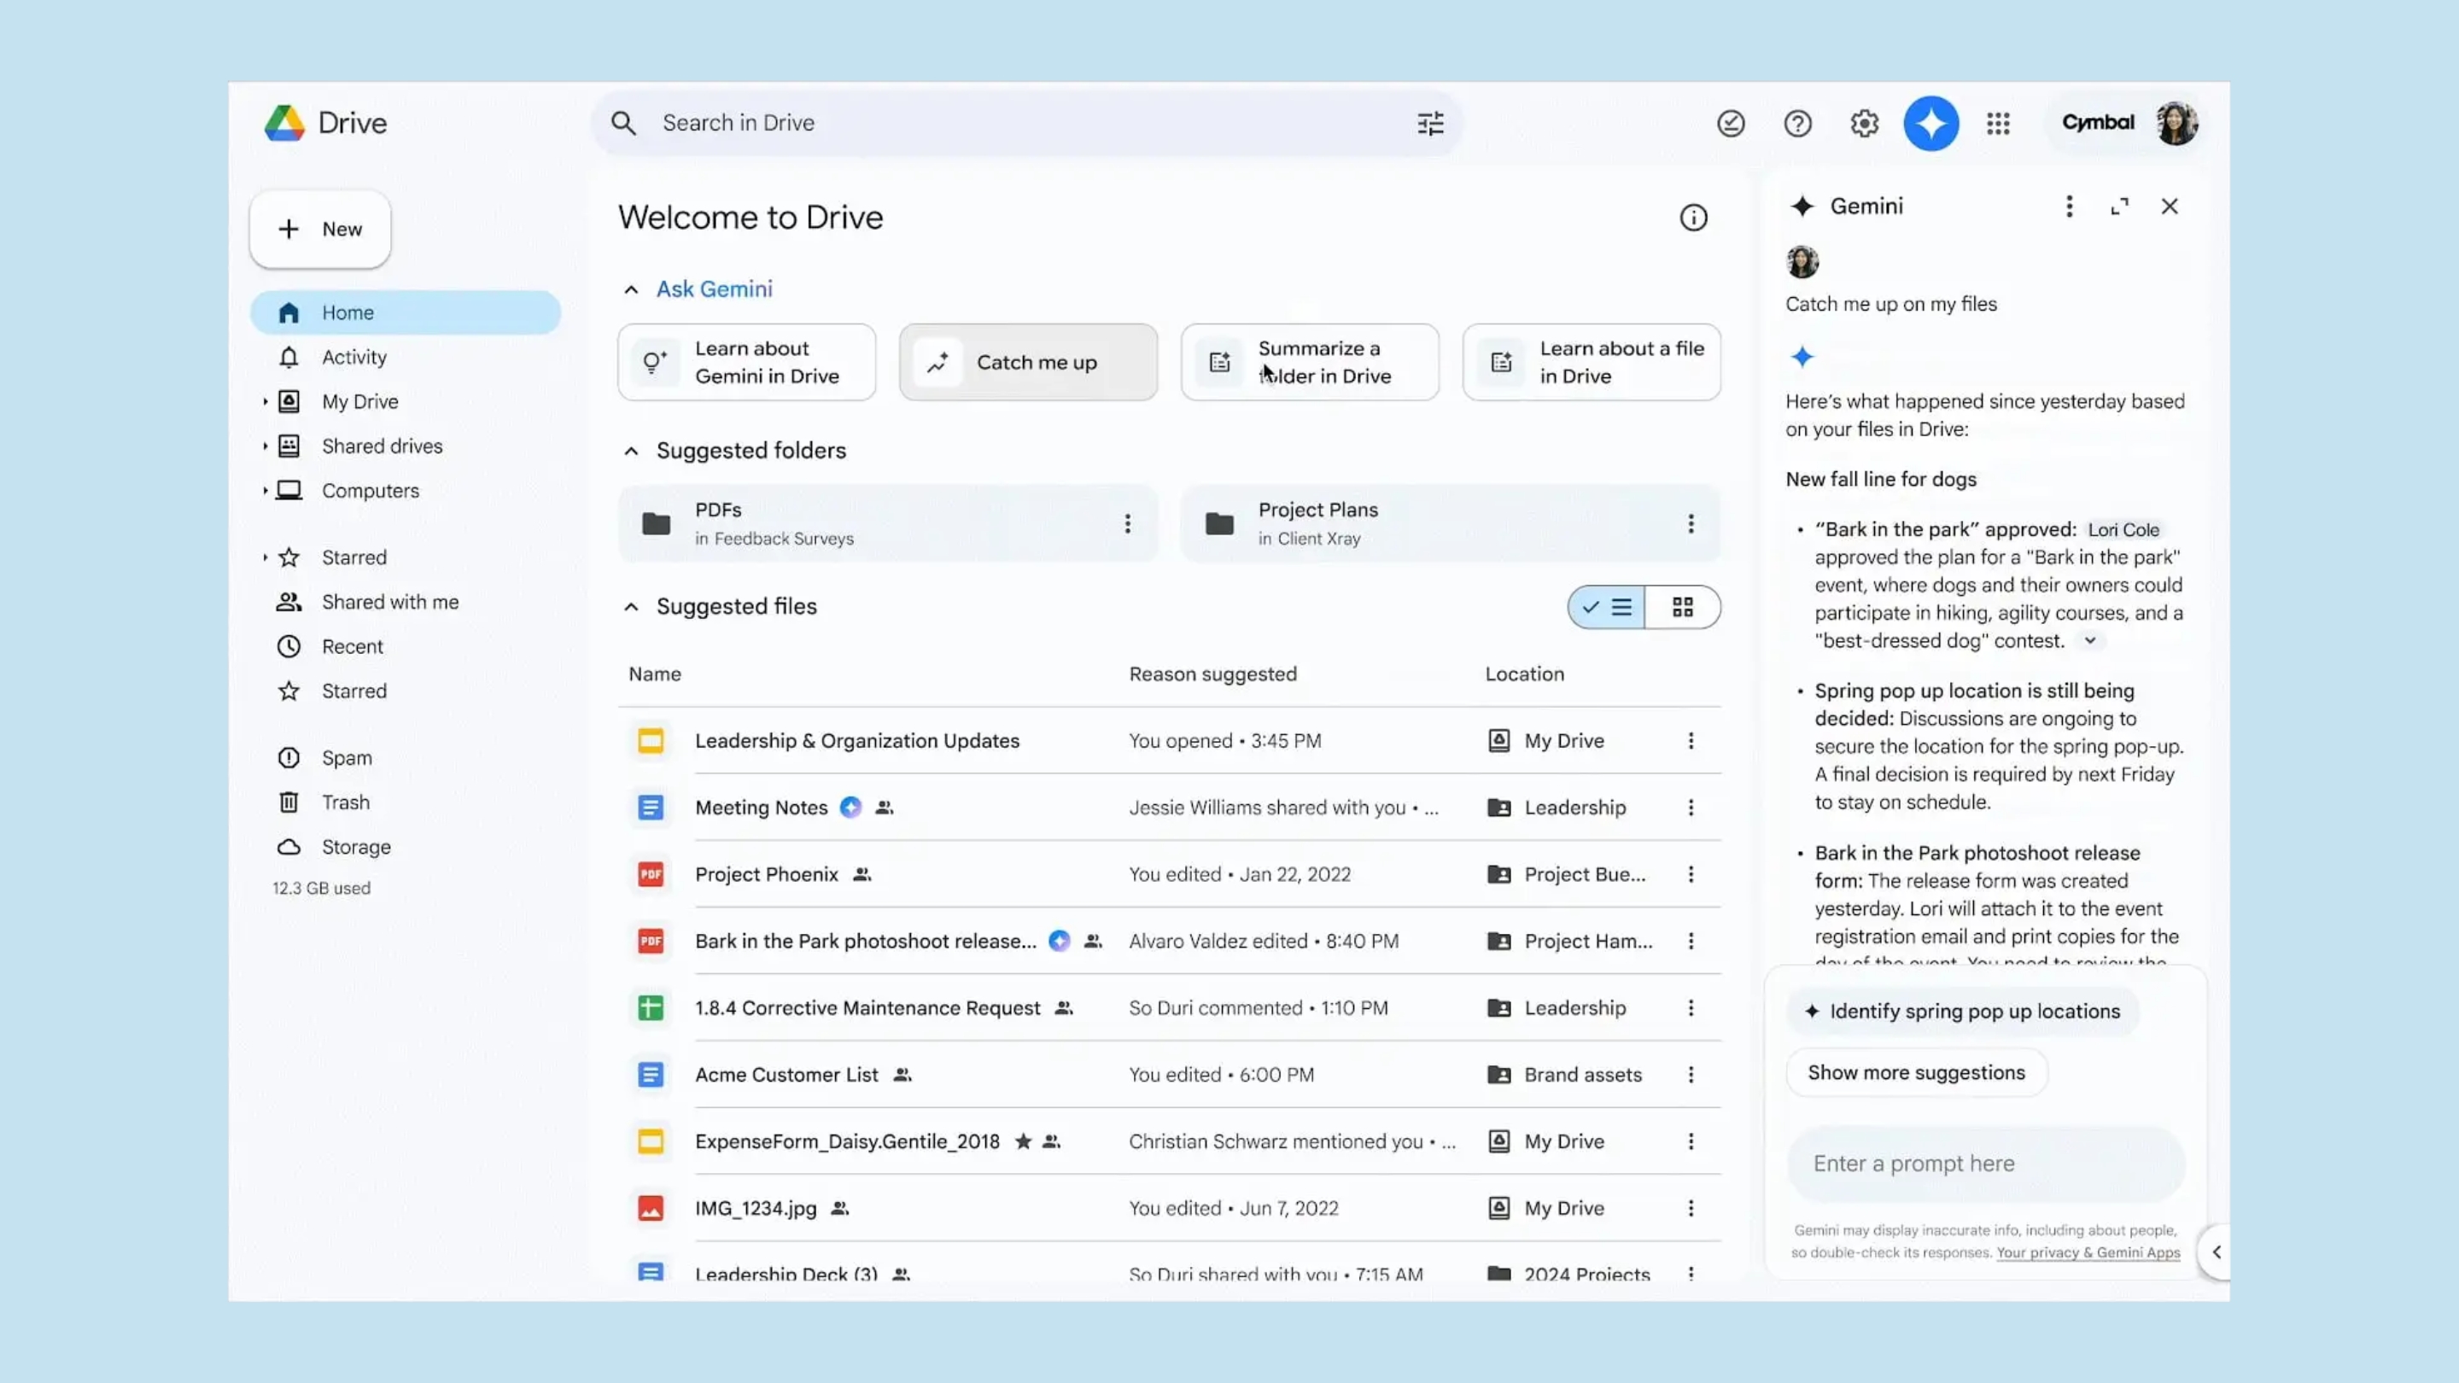Open the search filter options icon
Image resolution: width=2459 pixels, height=1383 pixels.
click(x=1430, y=123)
